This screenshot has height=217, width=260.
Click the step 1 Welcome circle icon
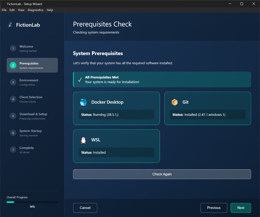point(13,48)
